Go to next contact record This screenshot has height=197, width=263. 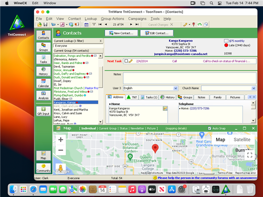pos(131,24)
